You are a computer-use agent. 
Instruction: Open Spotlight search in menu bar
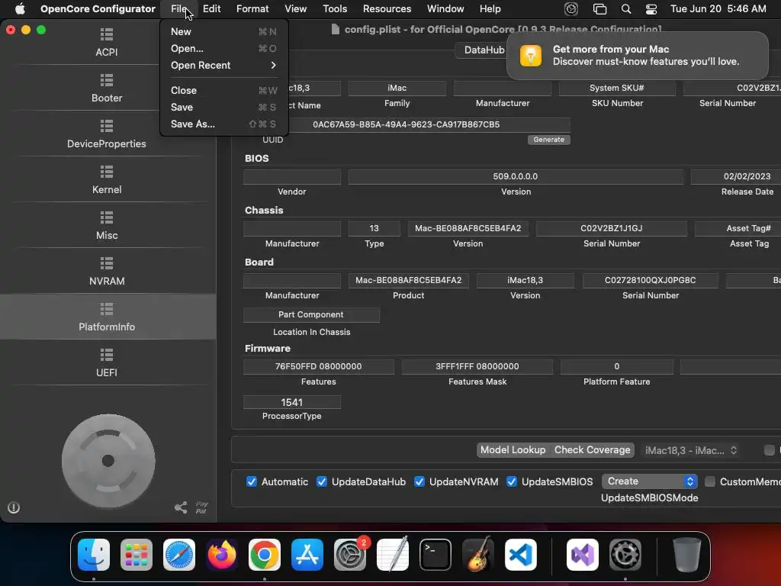tap(626, 8)
